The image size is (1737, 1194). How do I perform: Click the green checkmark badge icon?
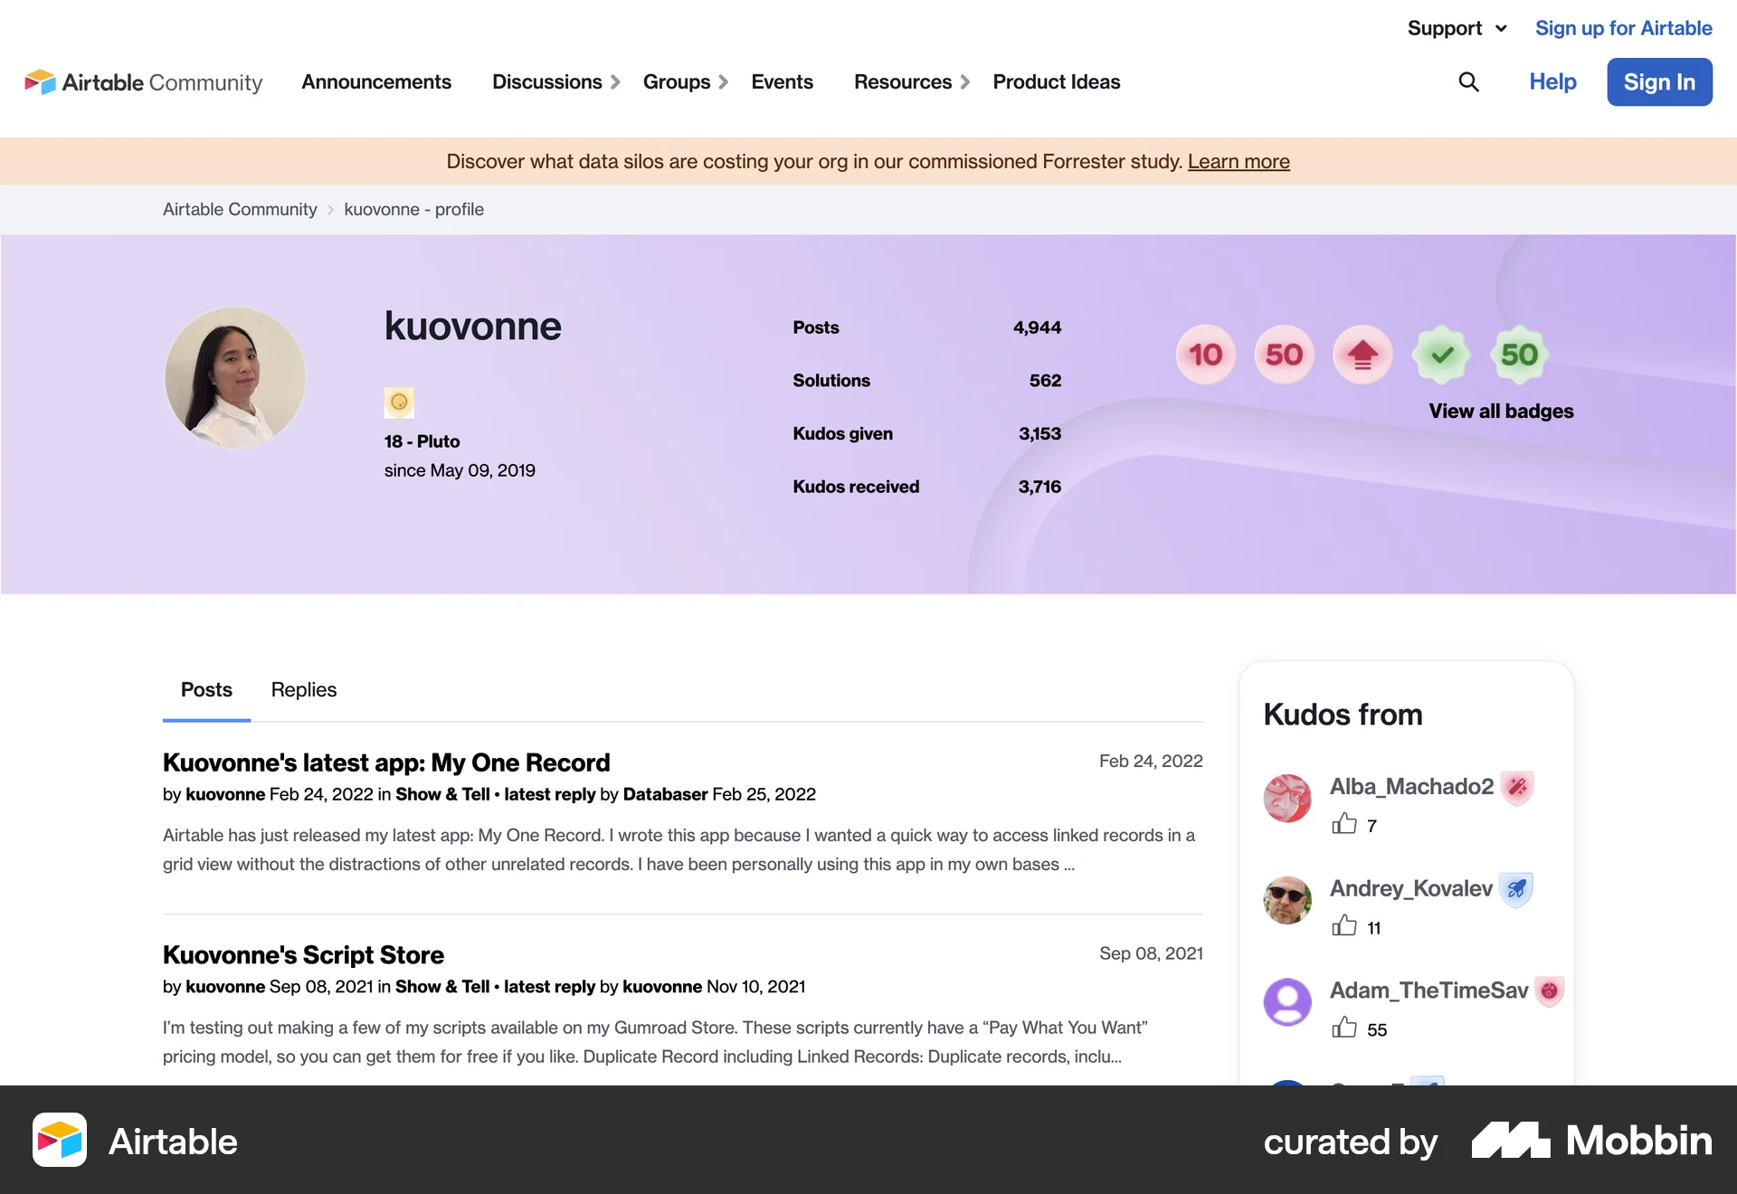pos(1441,355)
